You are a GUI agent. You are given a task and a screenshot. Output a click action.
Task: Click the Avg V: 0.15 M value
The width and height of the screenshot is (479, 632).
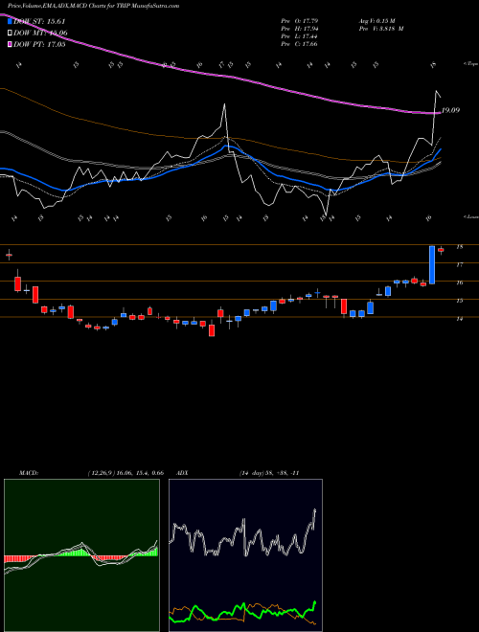pyautogui.click(x=378, y=20)
